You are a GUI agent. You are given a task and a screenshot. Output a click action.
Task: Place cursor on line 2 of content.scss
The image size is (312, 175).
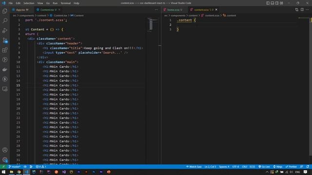(237, 25)
